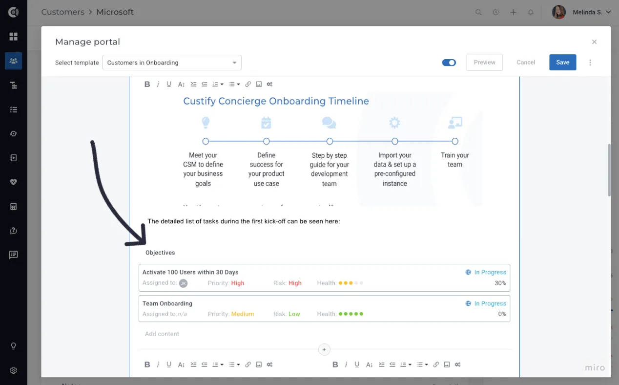The height and width of the screenshot is (385, 619).
Task: Open the three-dot more options menu
Action: click(590, 63)
